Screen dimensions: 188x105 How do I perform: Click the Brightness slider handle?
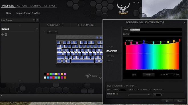point(149,95)
